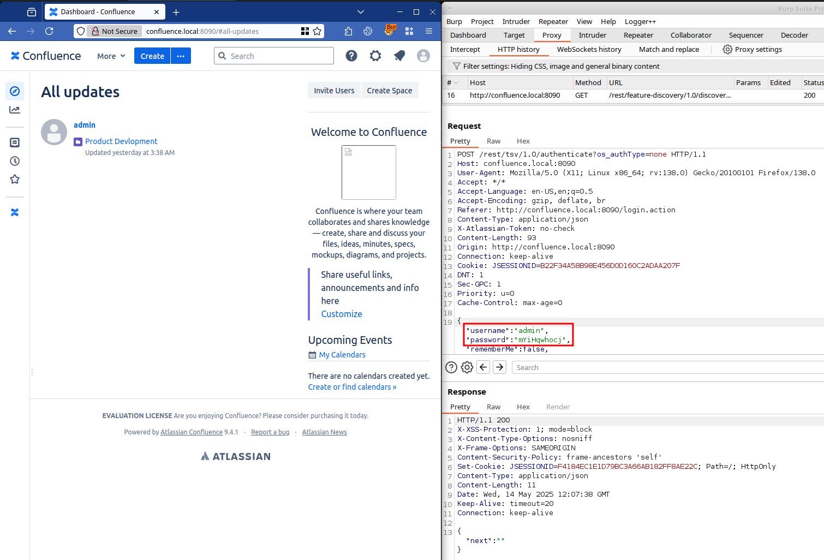Click the Create Space button

pos(390,91)
